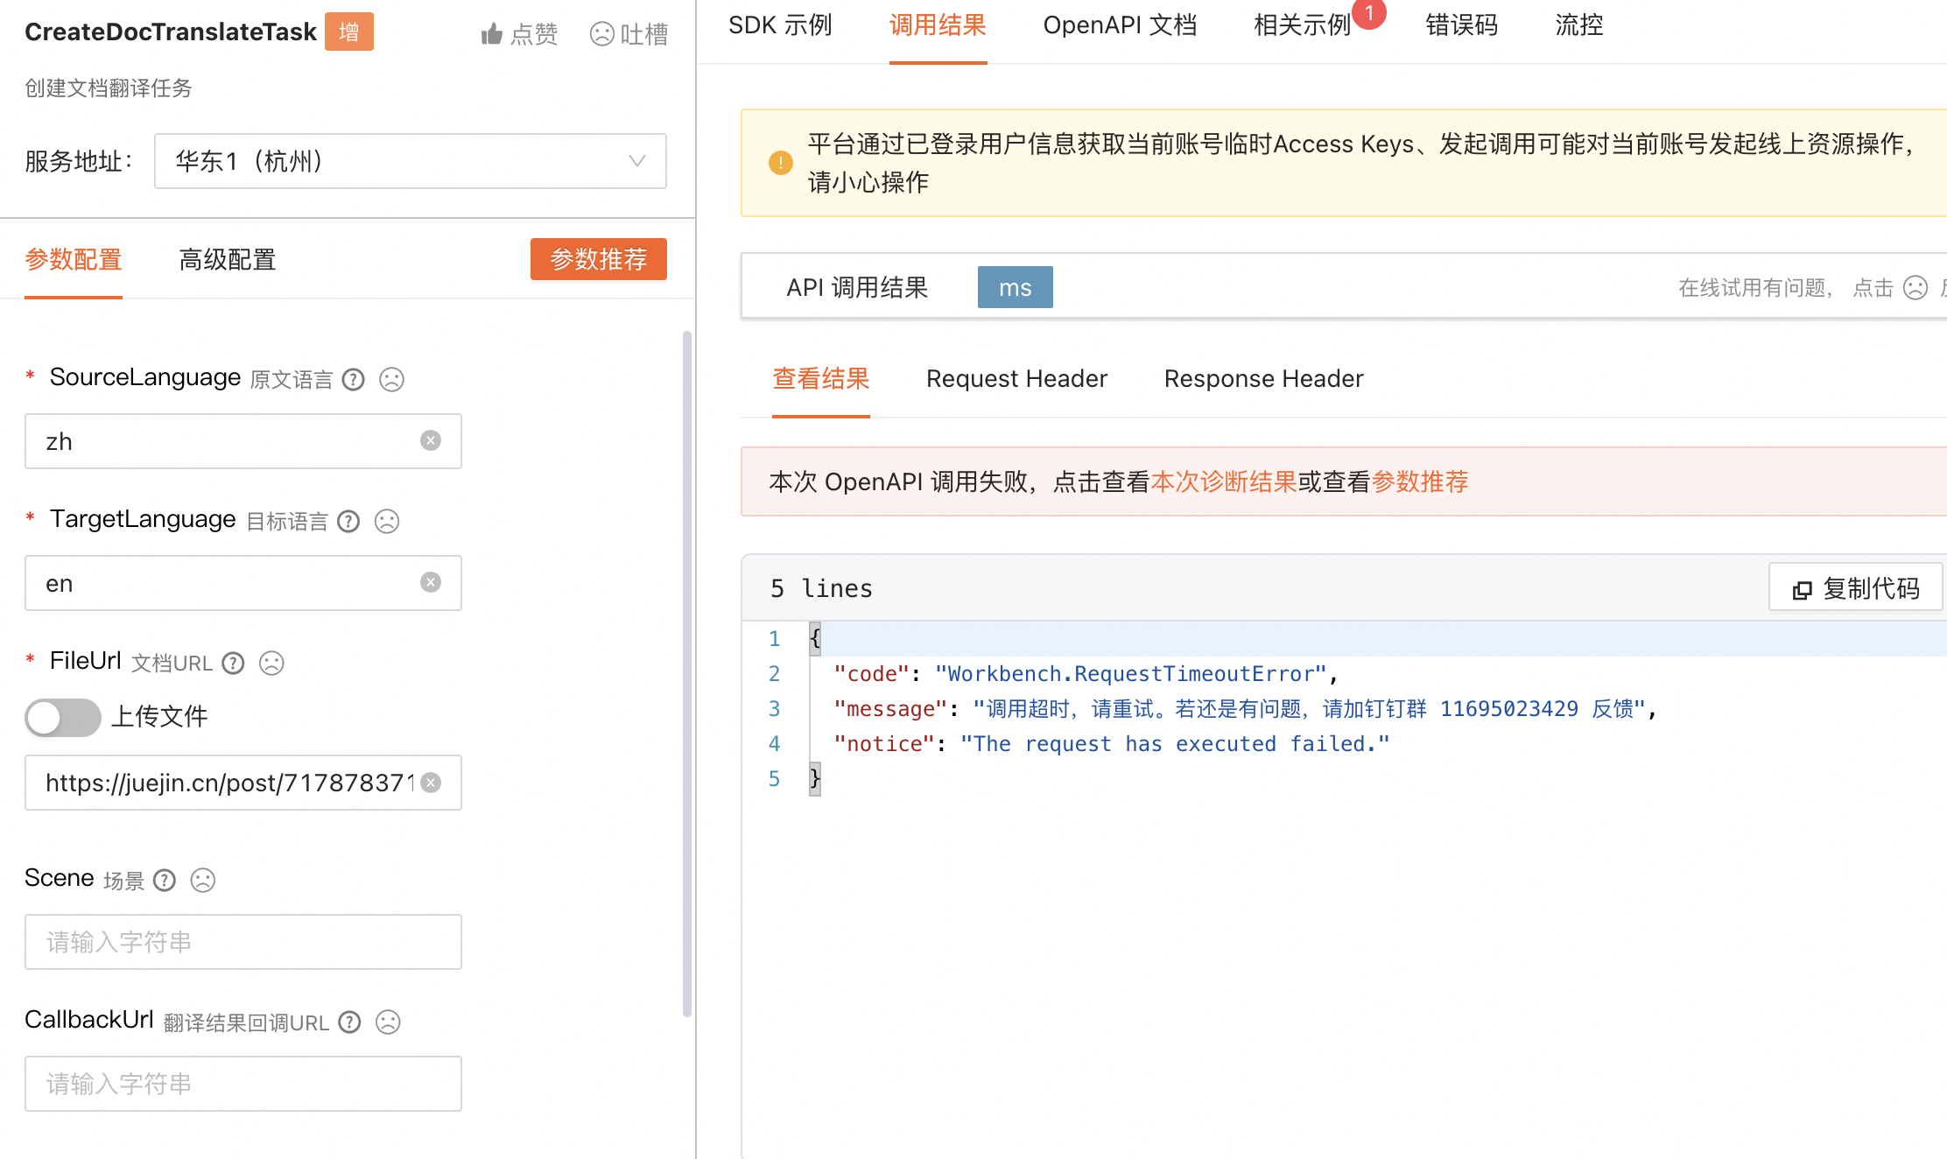Click feedback face in API result bar
Viewport: 1947px width, 1159px height.
pyautogui.click(x=1915, y=288)
